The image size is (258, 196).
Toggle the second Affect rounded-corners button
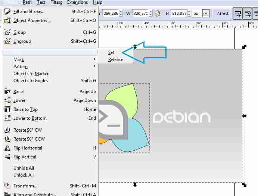[248, 14]
